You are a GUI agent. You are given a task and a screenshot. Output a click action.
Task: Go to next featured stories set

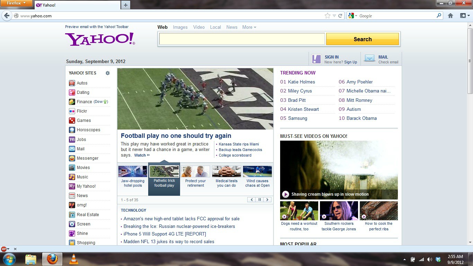pos(267,200)
